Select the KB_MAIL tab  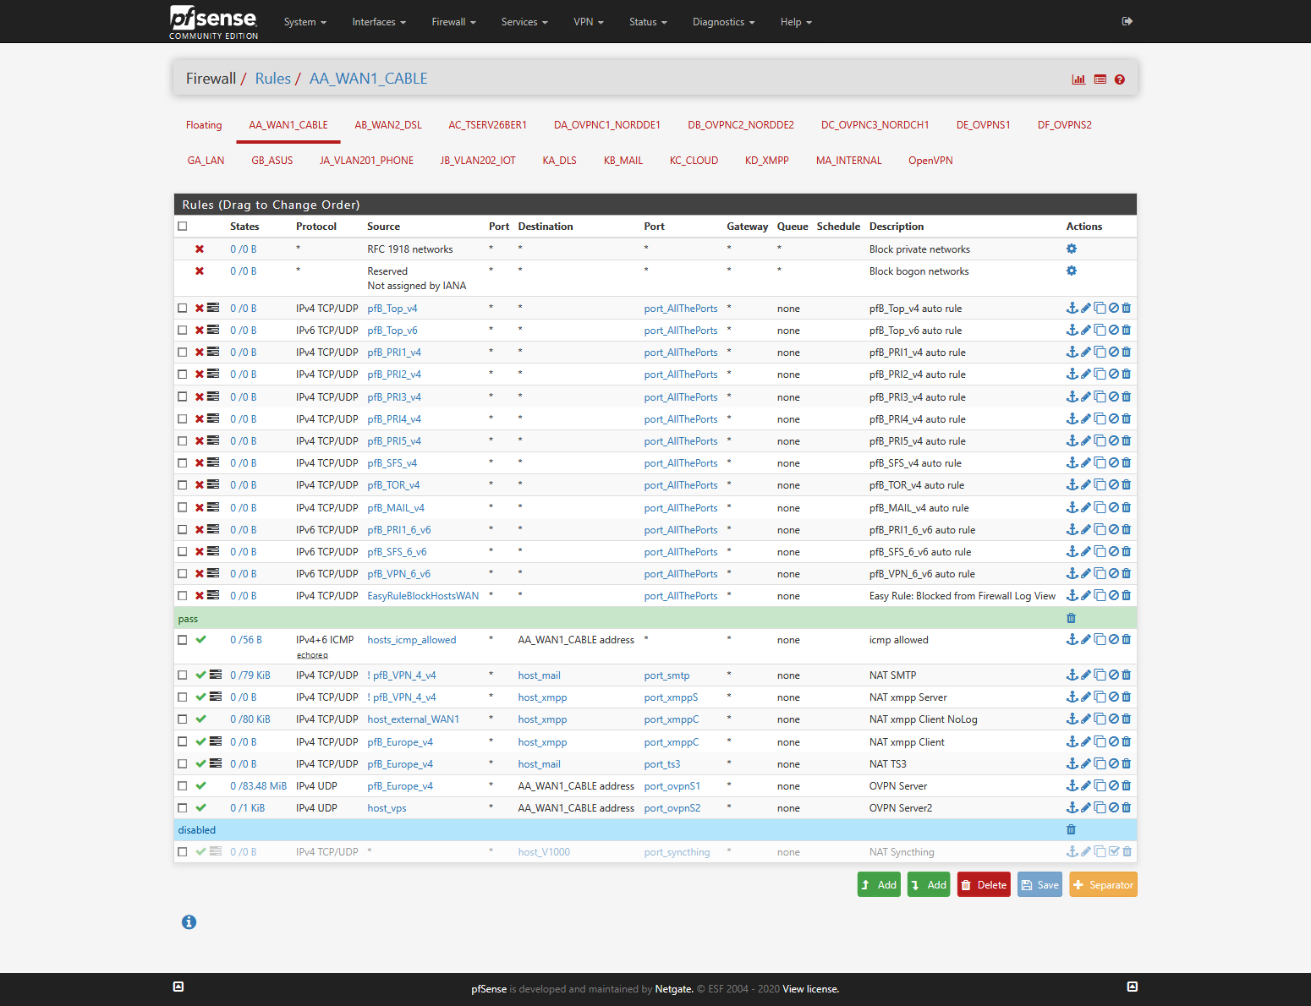623,161
